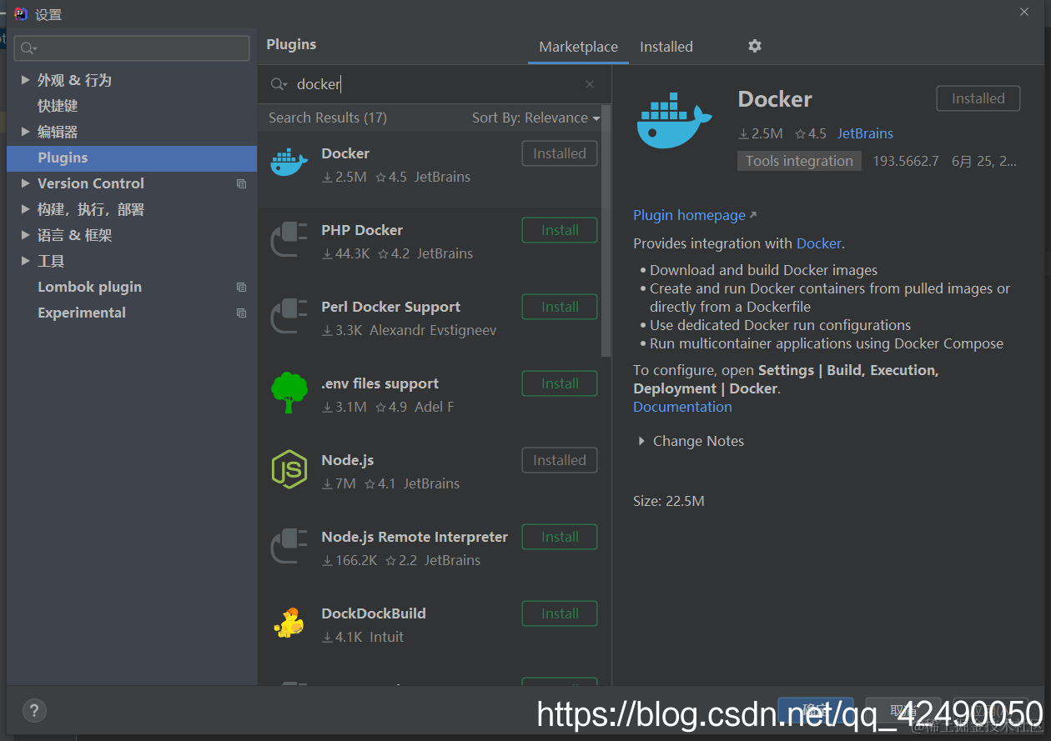Image resolution: width=1051 pixels, height=741 pixels.
Task: Open the Sort By: Relevance dropdown
Action: [x=536, y=118]
